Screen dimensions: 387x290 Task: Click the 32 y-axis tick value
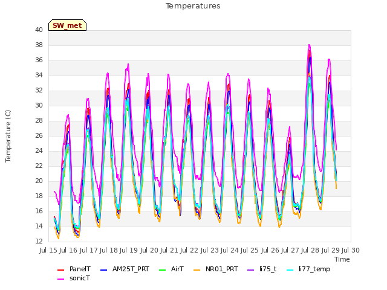click(39, 90)
